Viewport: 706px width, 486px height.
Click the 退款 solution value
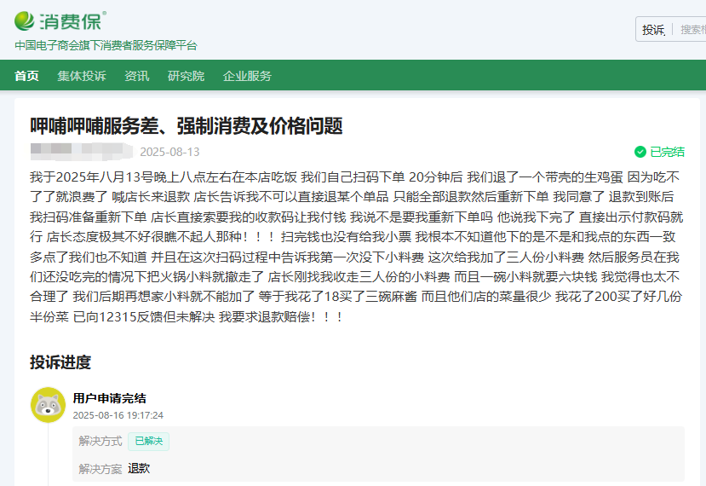[139, 468]
